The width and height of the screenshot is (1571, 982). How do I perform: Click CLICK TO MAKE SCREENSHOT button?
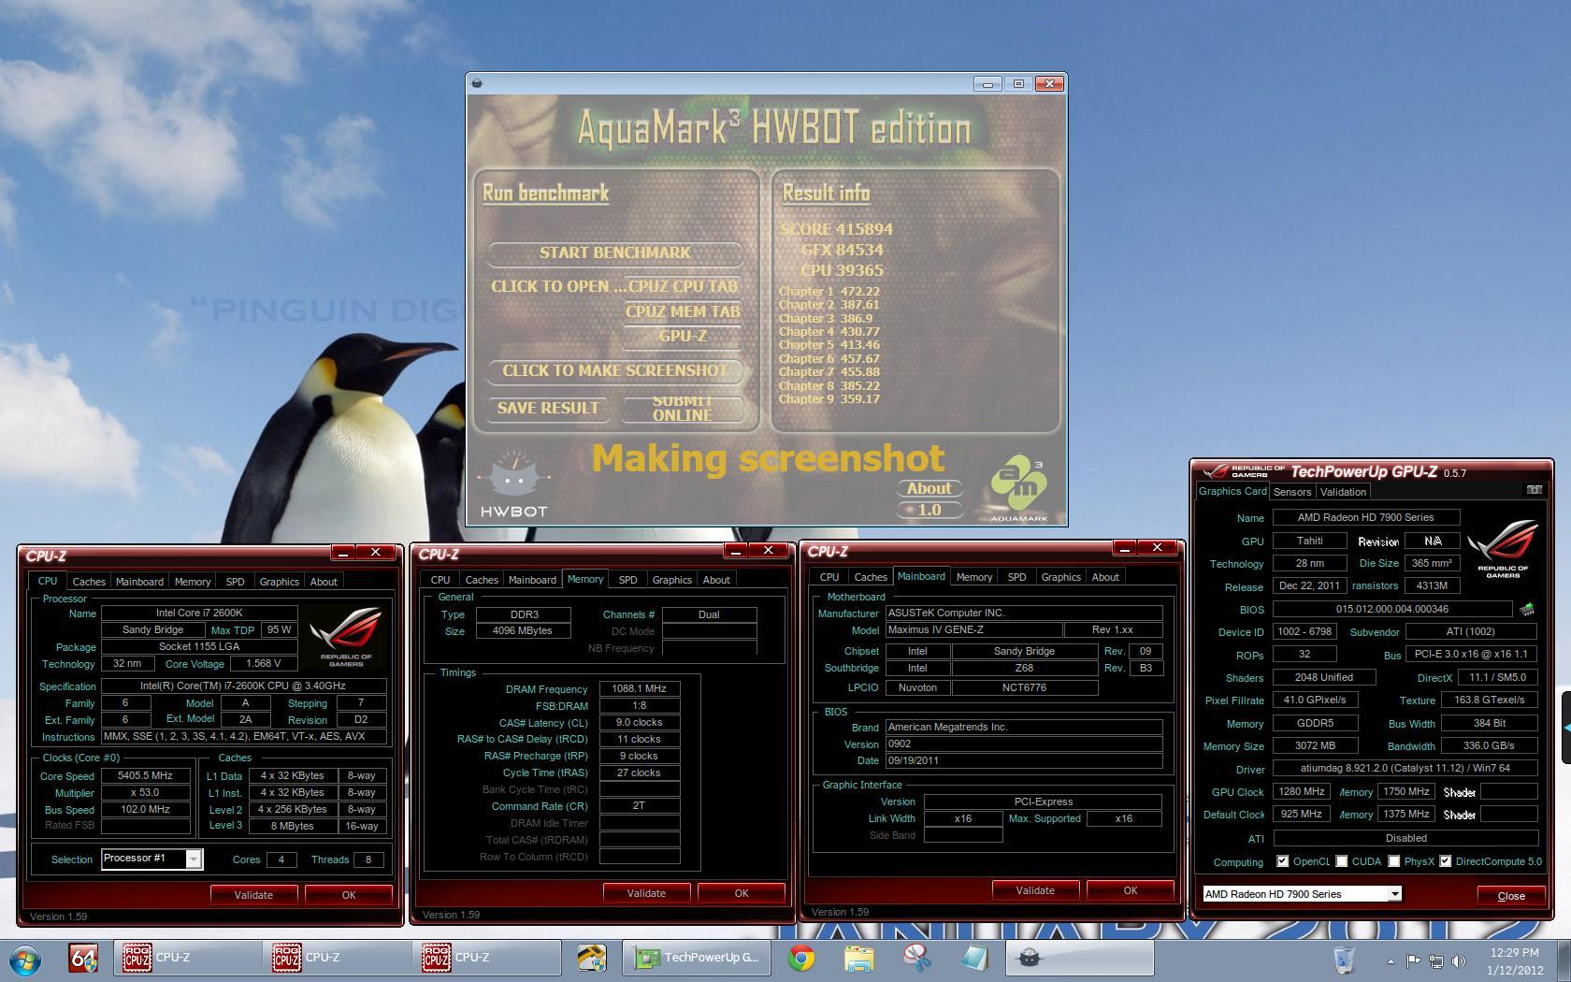click(x=614, y=370)
